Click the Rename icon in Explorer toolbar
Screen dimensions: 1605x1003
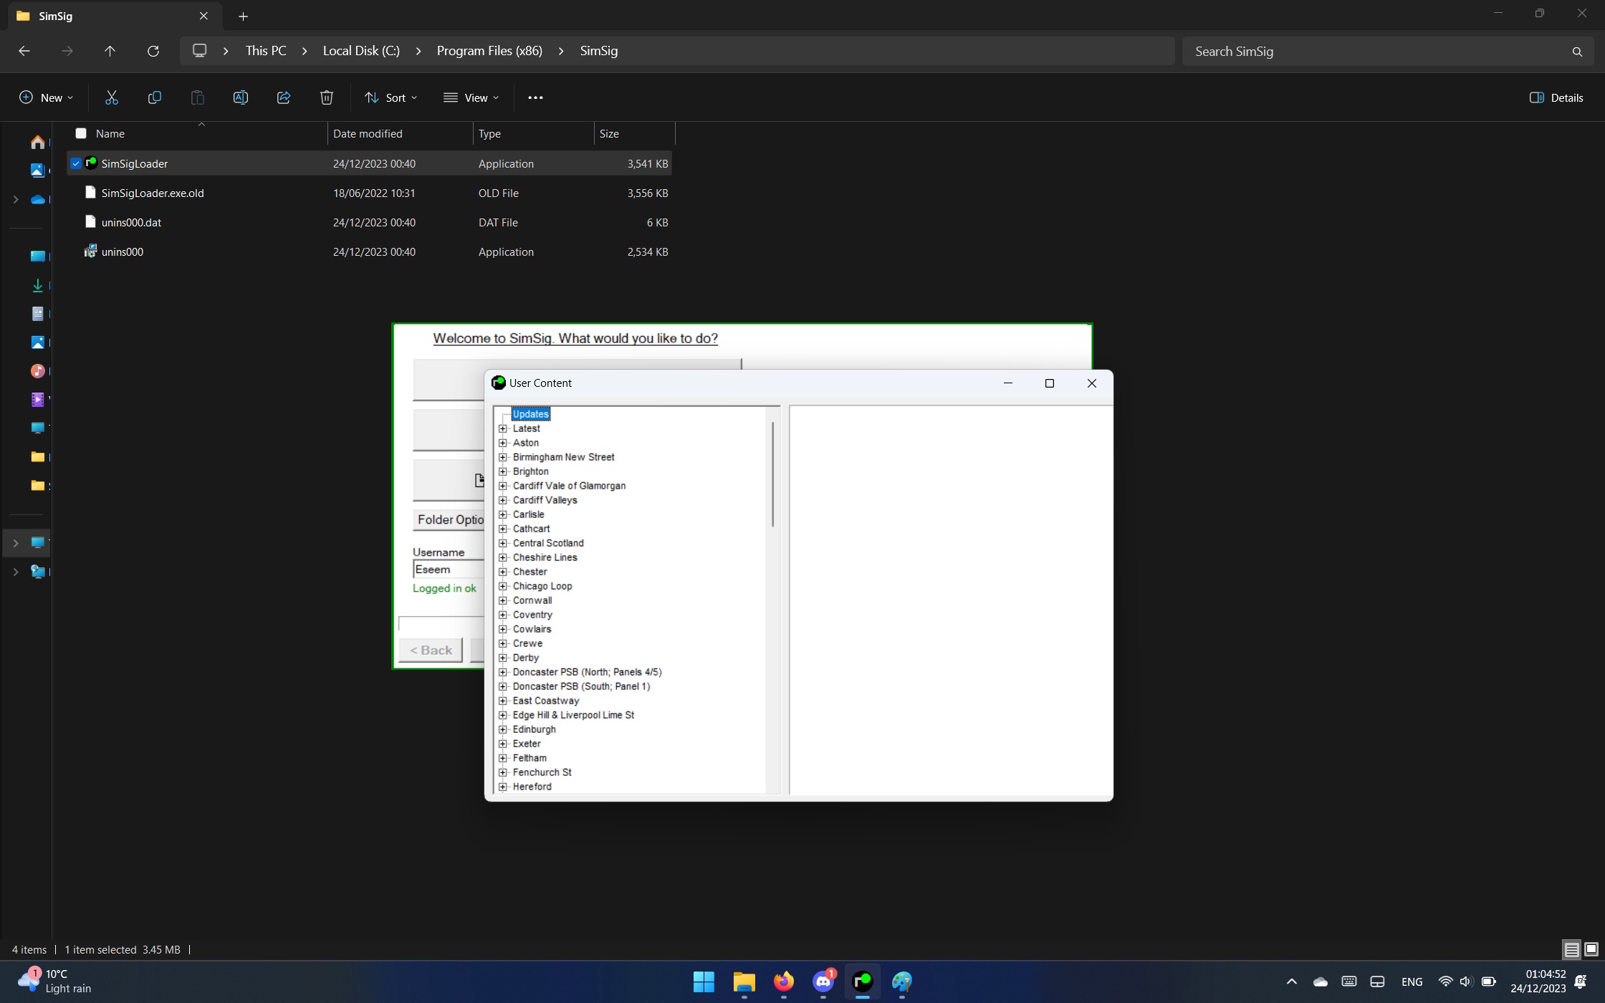tap(241, 97)
